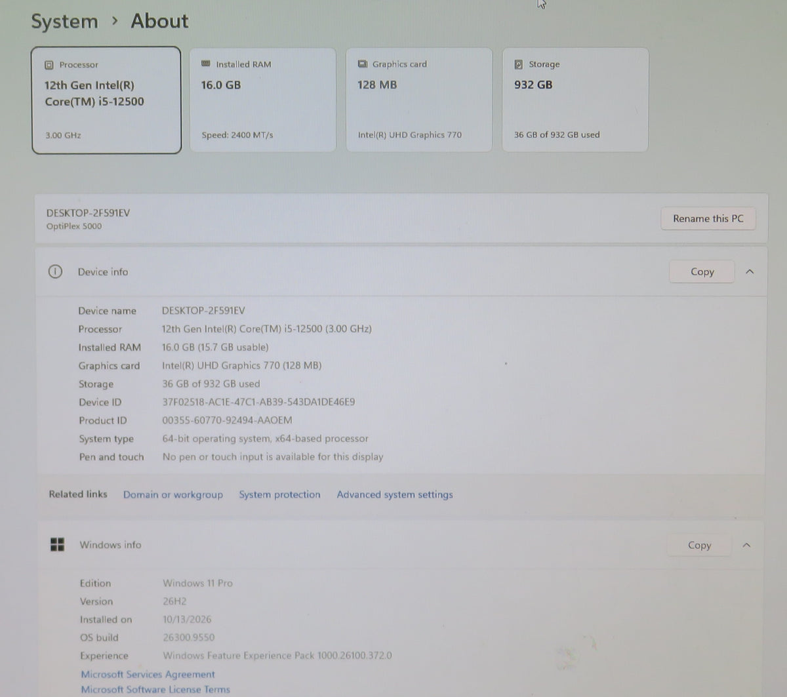Click the Speed: 2400 MT/s text
Screen dimensions: 787x697
[237, 135]
